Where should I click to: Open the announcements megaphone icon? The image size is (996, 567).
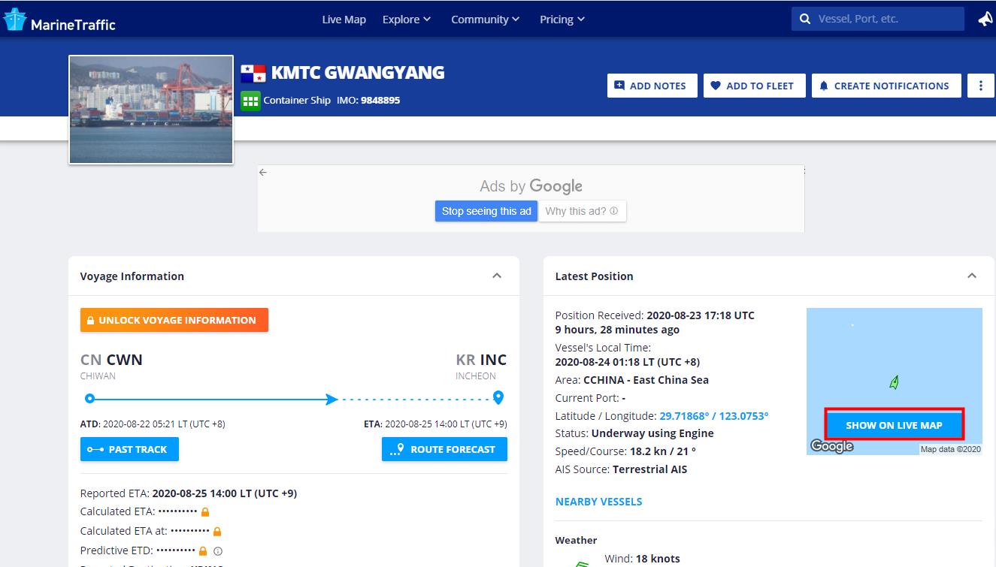(x=985, y=20)
